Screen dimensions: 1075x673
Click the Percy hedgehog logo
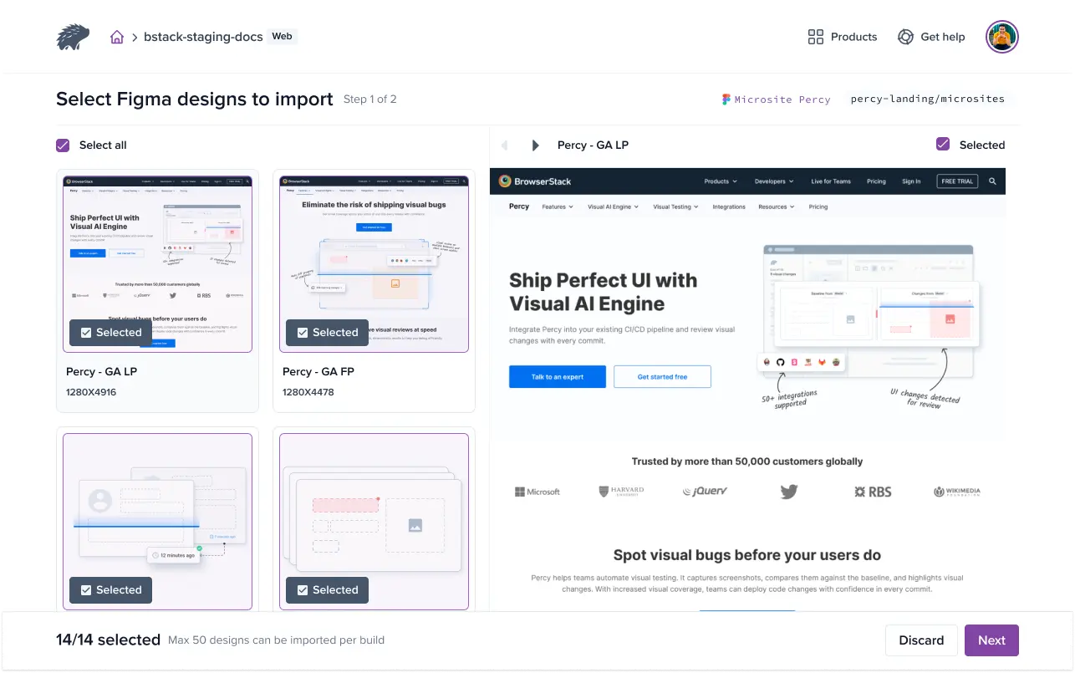coord(73,37)
